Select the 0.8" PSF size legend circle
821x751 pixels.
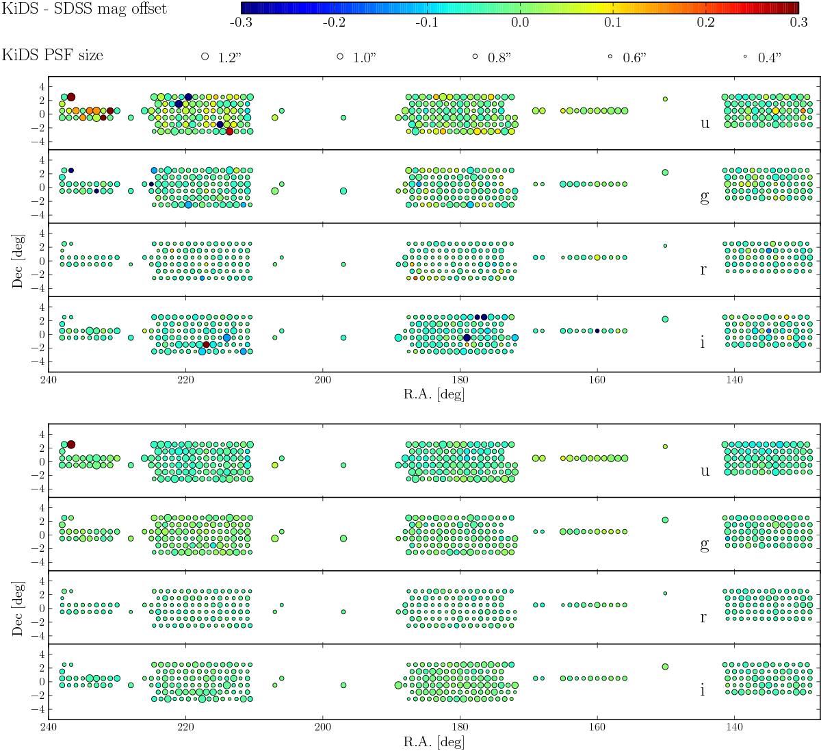pos(474,58)
